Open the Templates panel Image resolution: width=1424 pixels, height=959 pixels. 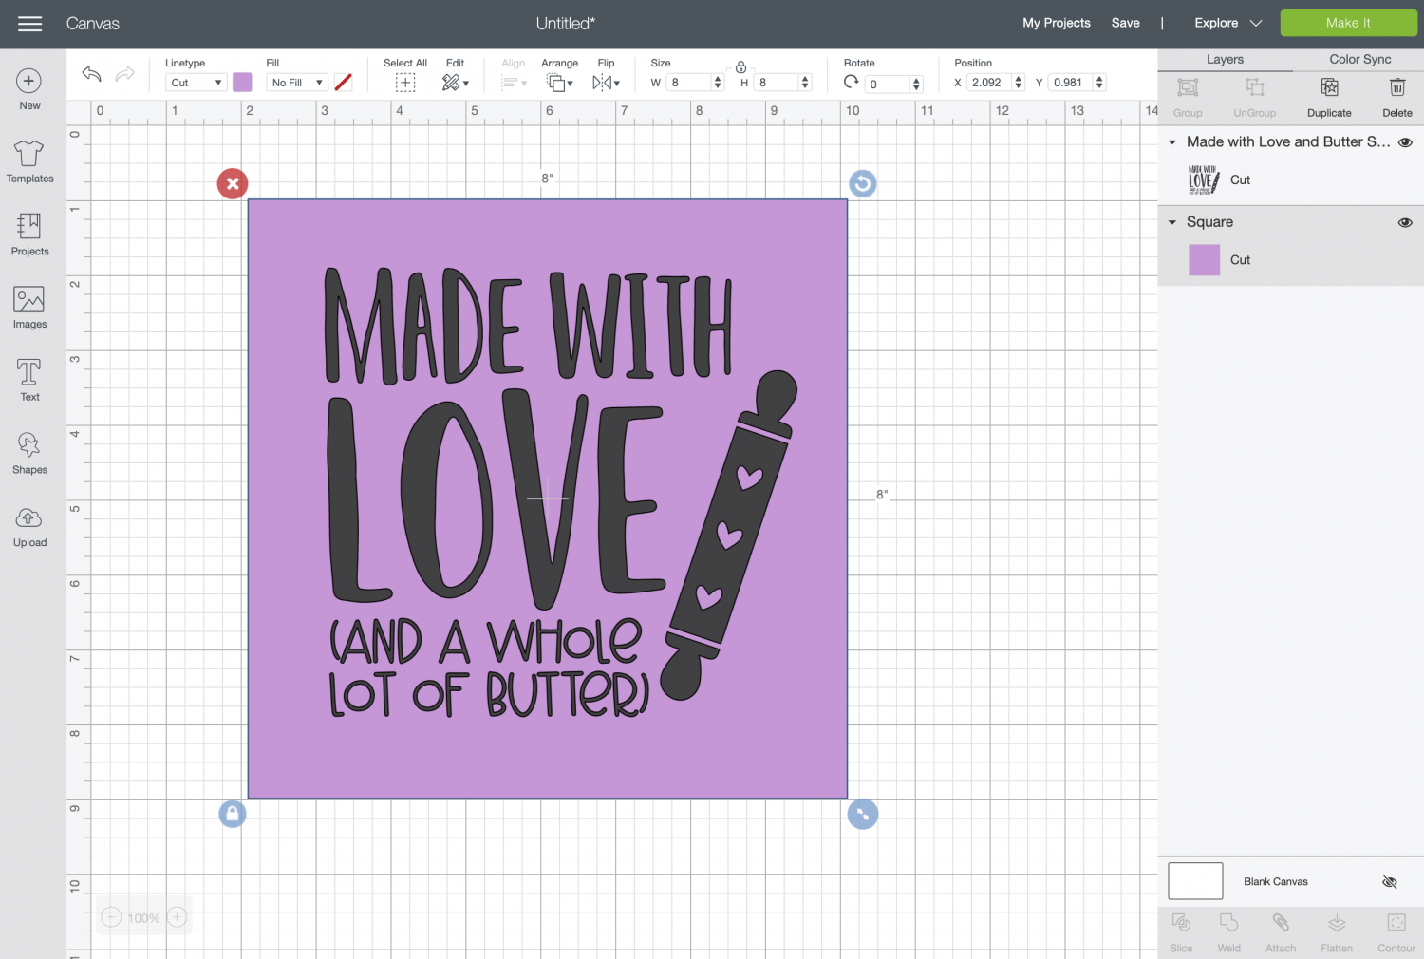click(x=29, y=154)
